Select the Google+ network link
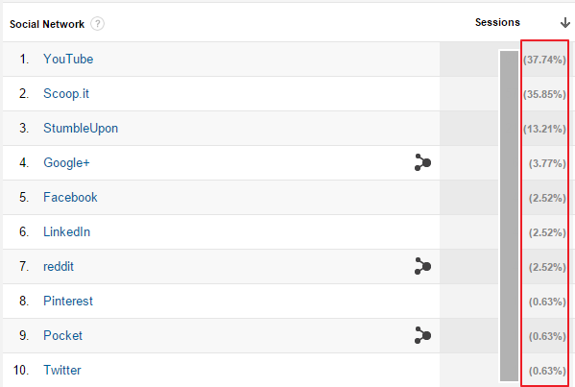Viewport: 575px width, 387px height. click(x=66, y=163)
